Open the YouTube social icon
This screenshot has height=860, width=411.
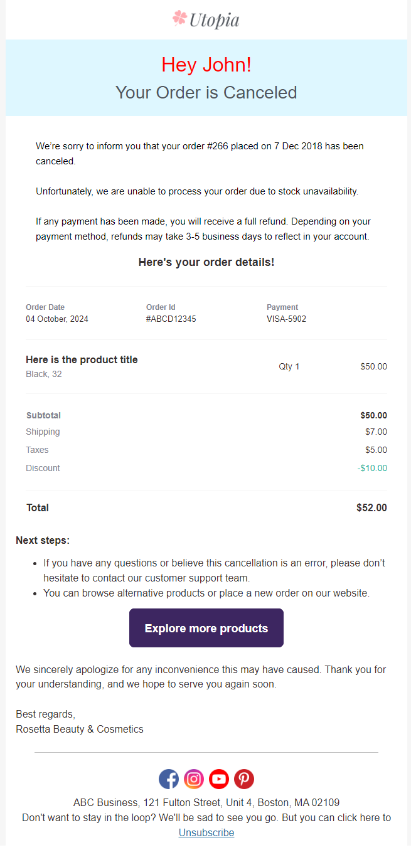click(x=219, y=779)
